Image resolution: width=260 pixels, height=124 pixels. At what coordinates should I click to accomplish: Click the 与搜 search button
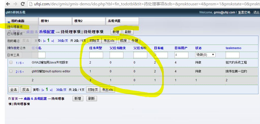[x=135, y=40]
